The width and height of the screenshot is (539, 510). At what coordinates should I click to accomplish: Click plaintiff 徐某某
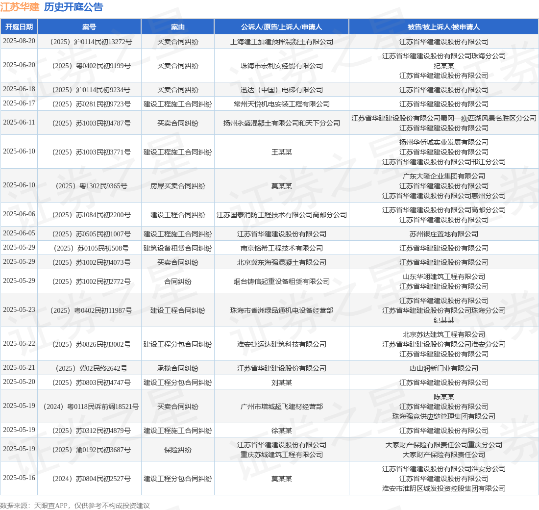point(282,431)
